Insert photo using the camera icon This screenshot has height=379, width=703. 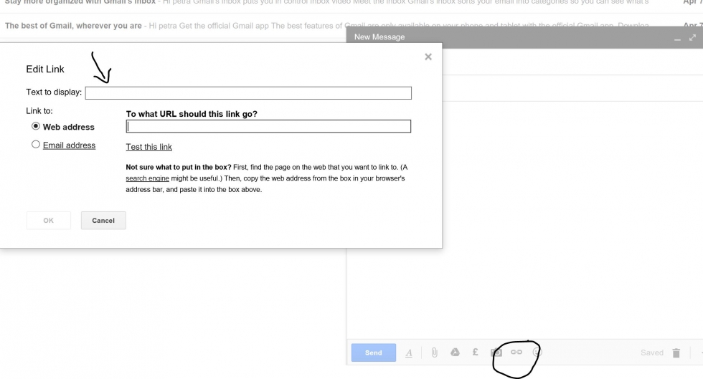point(496,352)
